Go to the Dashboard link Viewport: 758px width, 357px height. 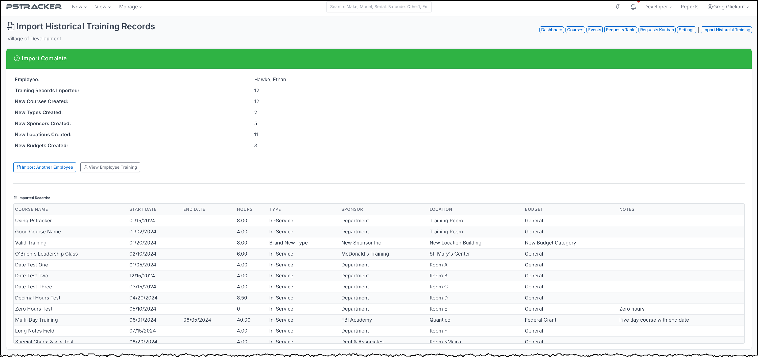pyautogui.click(x=551, y=30)
